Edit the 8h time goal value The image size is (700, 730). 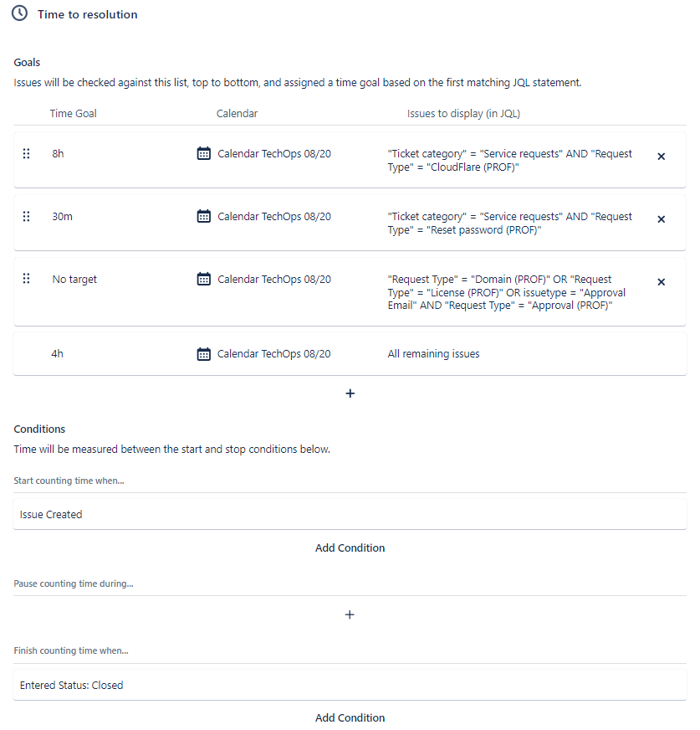click(59, 154)
